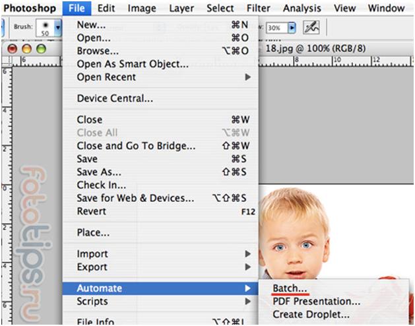
Task: Select PDF Presentation... in the submenu
Action: click(x=316, y=302)
